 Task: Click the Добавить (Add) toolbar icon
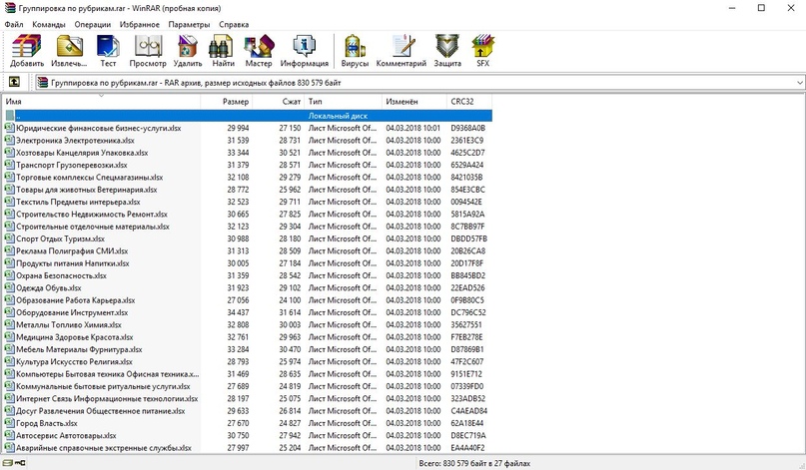coord(27,50)
